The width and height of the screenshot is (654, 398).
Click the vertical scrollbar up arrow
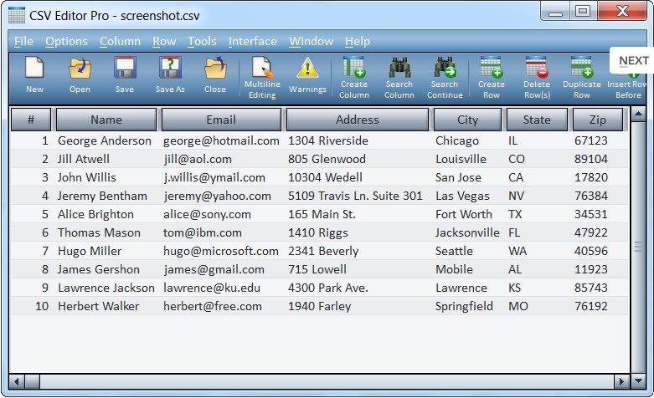tap(638, 114)
